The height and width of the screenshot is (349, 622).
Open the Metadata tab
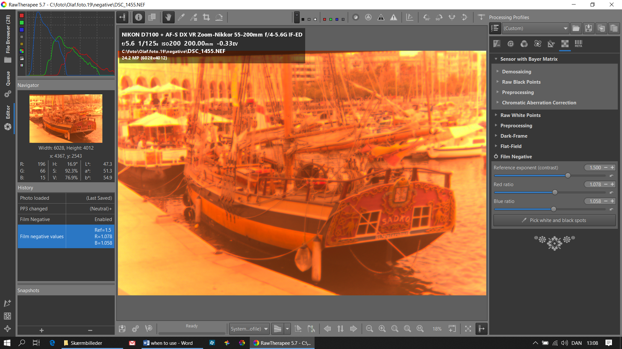(x=578, y=44)
